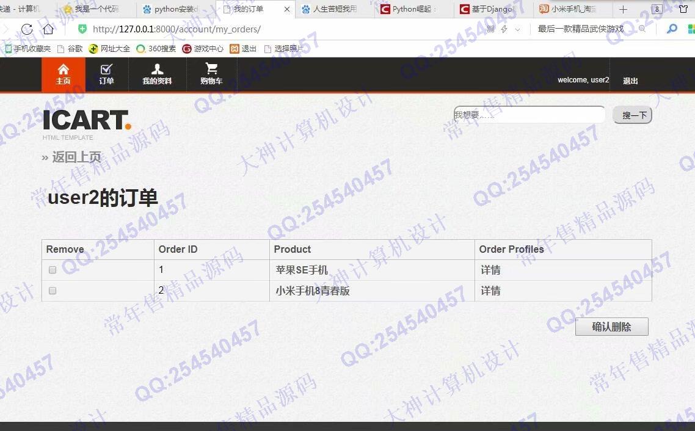Click the browser address bar URL
The width and height of the screenshot is (695, 431).
(176, 29)
